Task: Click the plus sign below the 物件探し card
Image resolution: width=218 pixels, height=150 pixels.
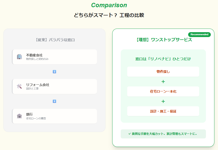Action: [163, 82]
